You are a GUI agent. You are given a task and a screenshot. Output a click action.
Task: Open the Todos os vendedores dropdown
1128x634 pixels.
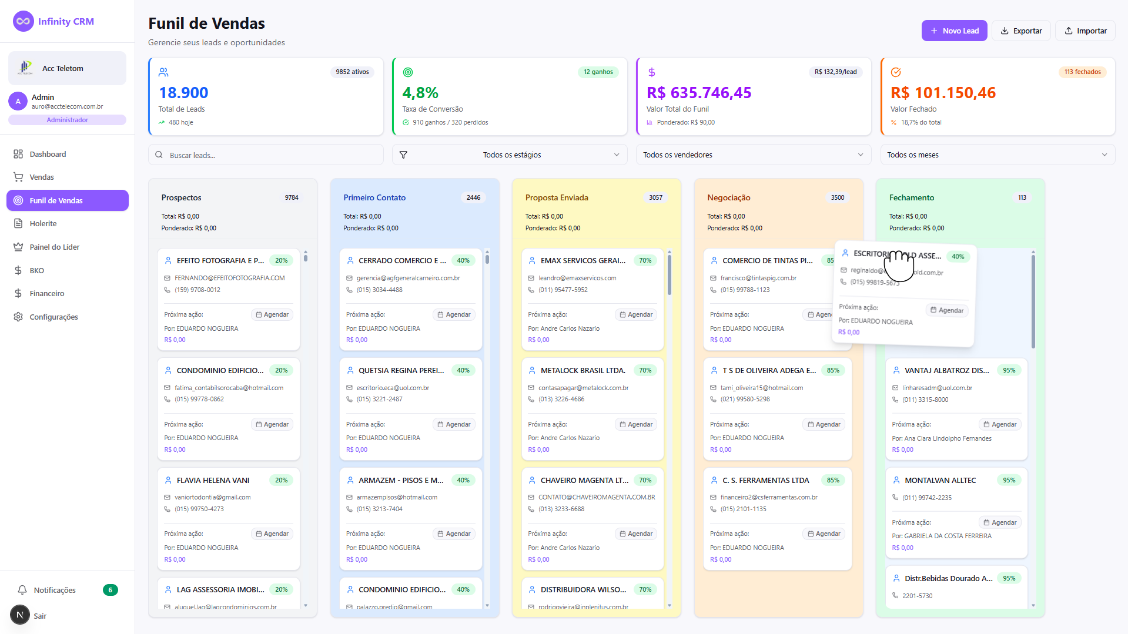(753, 155)
